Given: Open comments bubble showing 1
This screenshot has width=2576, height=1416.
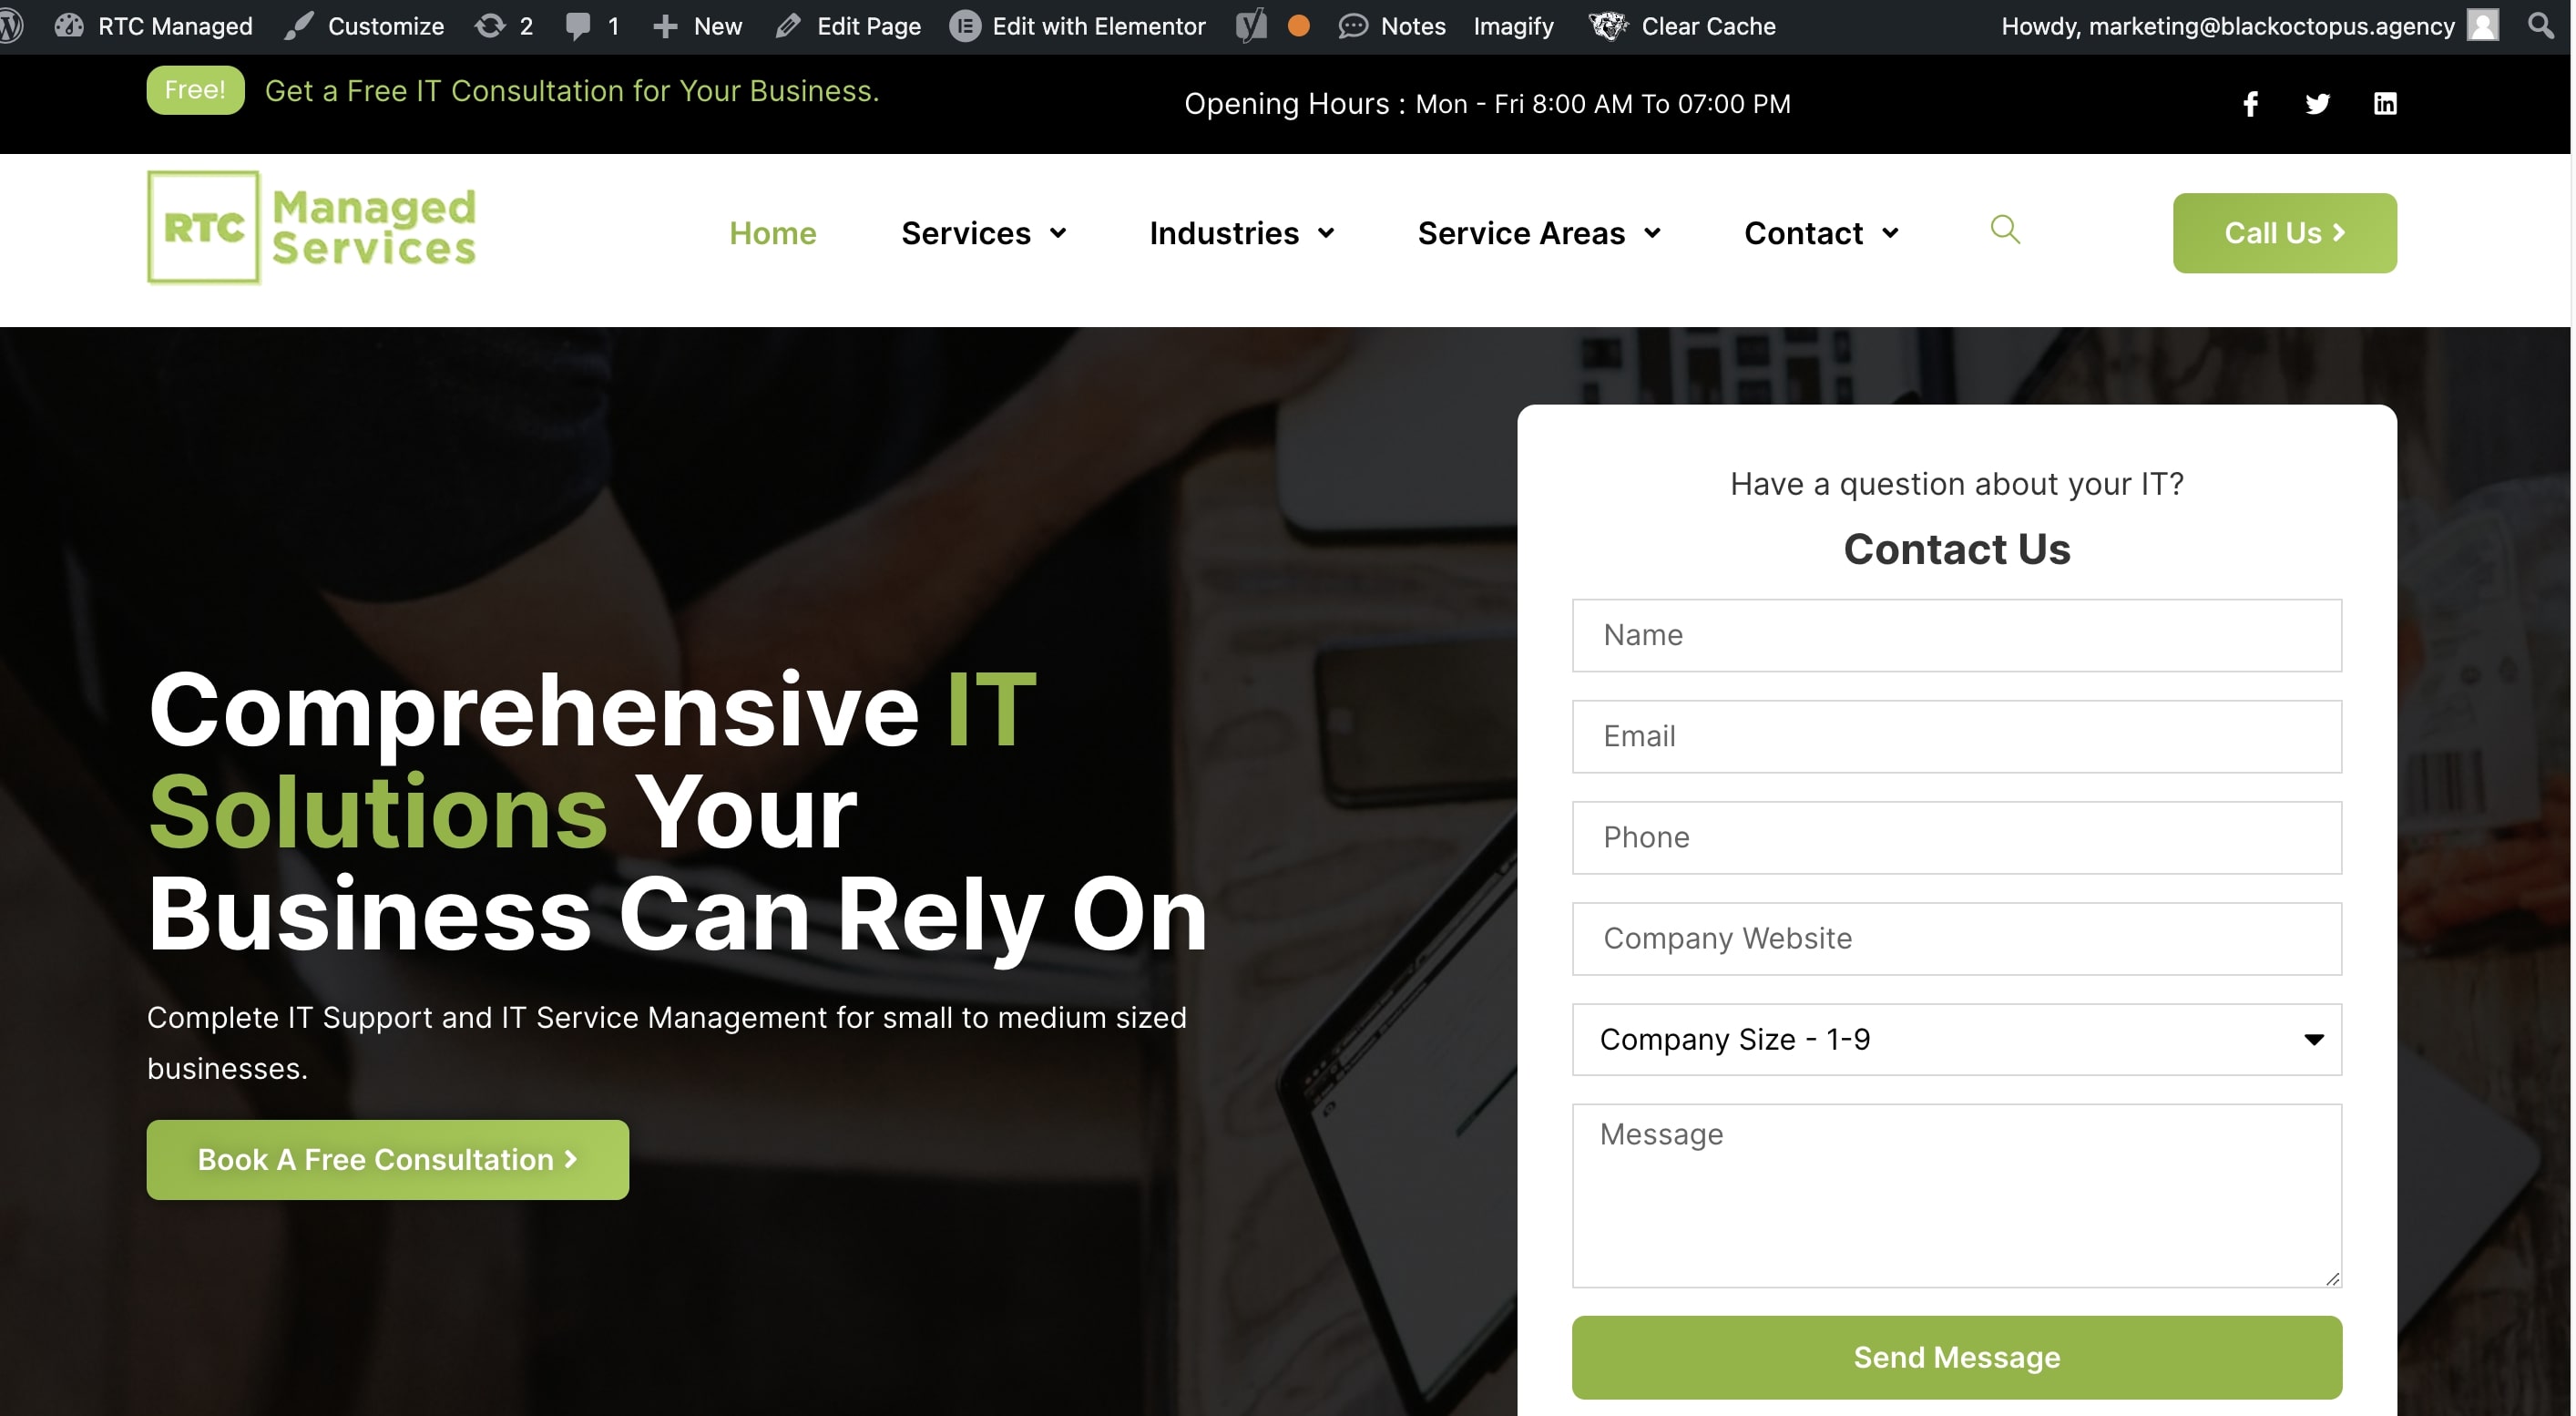Looking at the screenshot, I should coord(592,26).
